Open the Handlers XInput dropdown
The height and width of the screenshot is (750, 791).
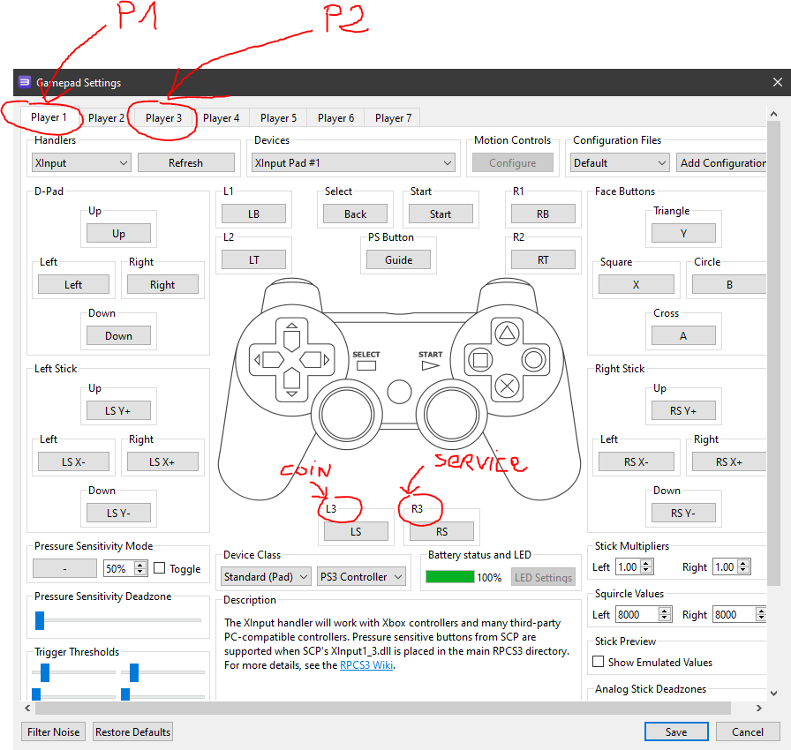81,162
